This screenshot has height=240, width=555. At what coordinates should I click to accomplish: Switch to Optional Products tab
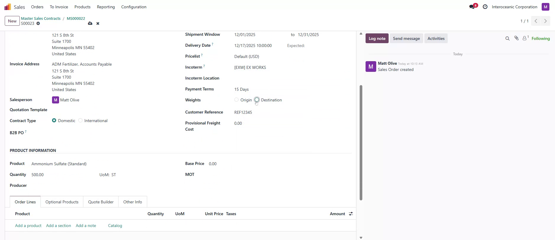pyautogui.click(x=62, y=202)
